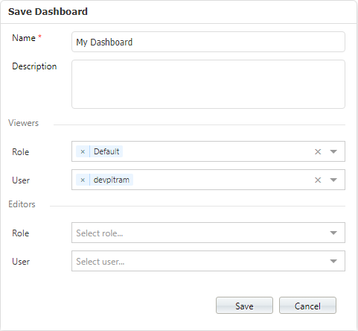Click the Editors section heading
This screenshot has height=331, width=358.
[22, 204]
